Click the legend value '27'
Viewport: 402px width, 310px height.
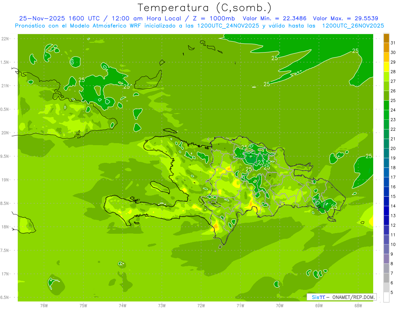pyautogui.click(x=393, y=81)
